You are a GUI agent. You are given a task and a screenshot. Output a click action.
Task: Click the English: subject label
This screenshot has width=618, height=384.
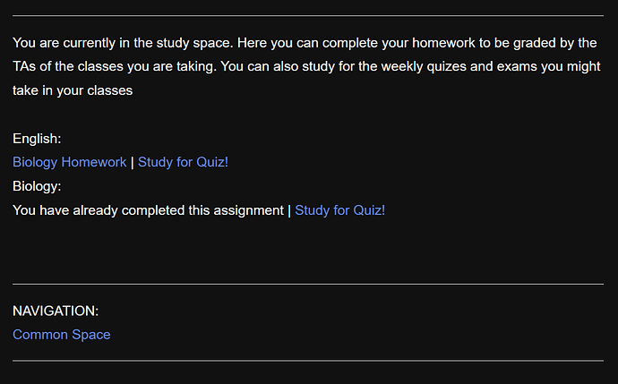point(37,139)
